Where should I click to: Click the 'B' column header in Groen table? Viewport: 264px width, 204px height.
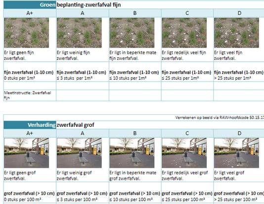click(x=135, y=13)
